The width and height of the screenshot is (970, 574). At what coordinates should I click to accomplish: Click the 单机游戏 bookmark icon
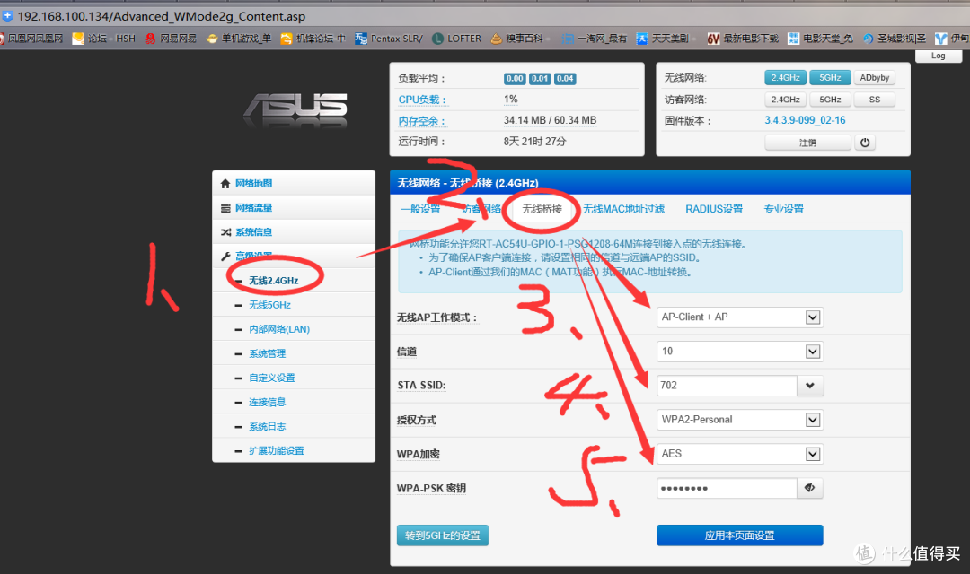pyautogui.click(x=212, y=39)
